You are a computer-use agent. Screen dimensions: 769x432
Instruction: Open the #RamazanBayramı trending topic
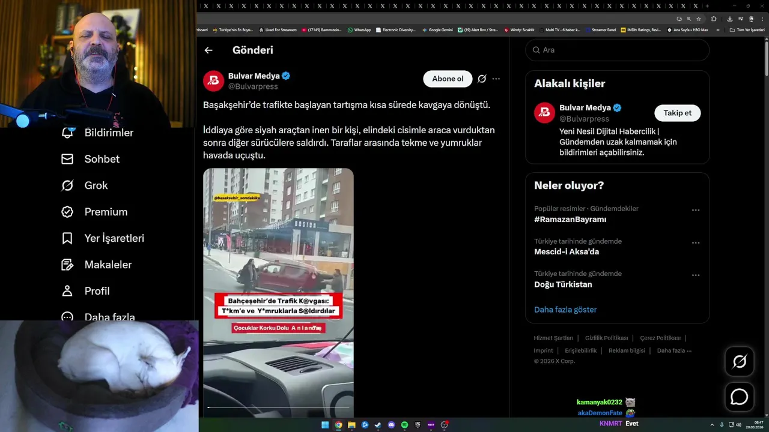[570, 220]
